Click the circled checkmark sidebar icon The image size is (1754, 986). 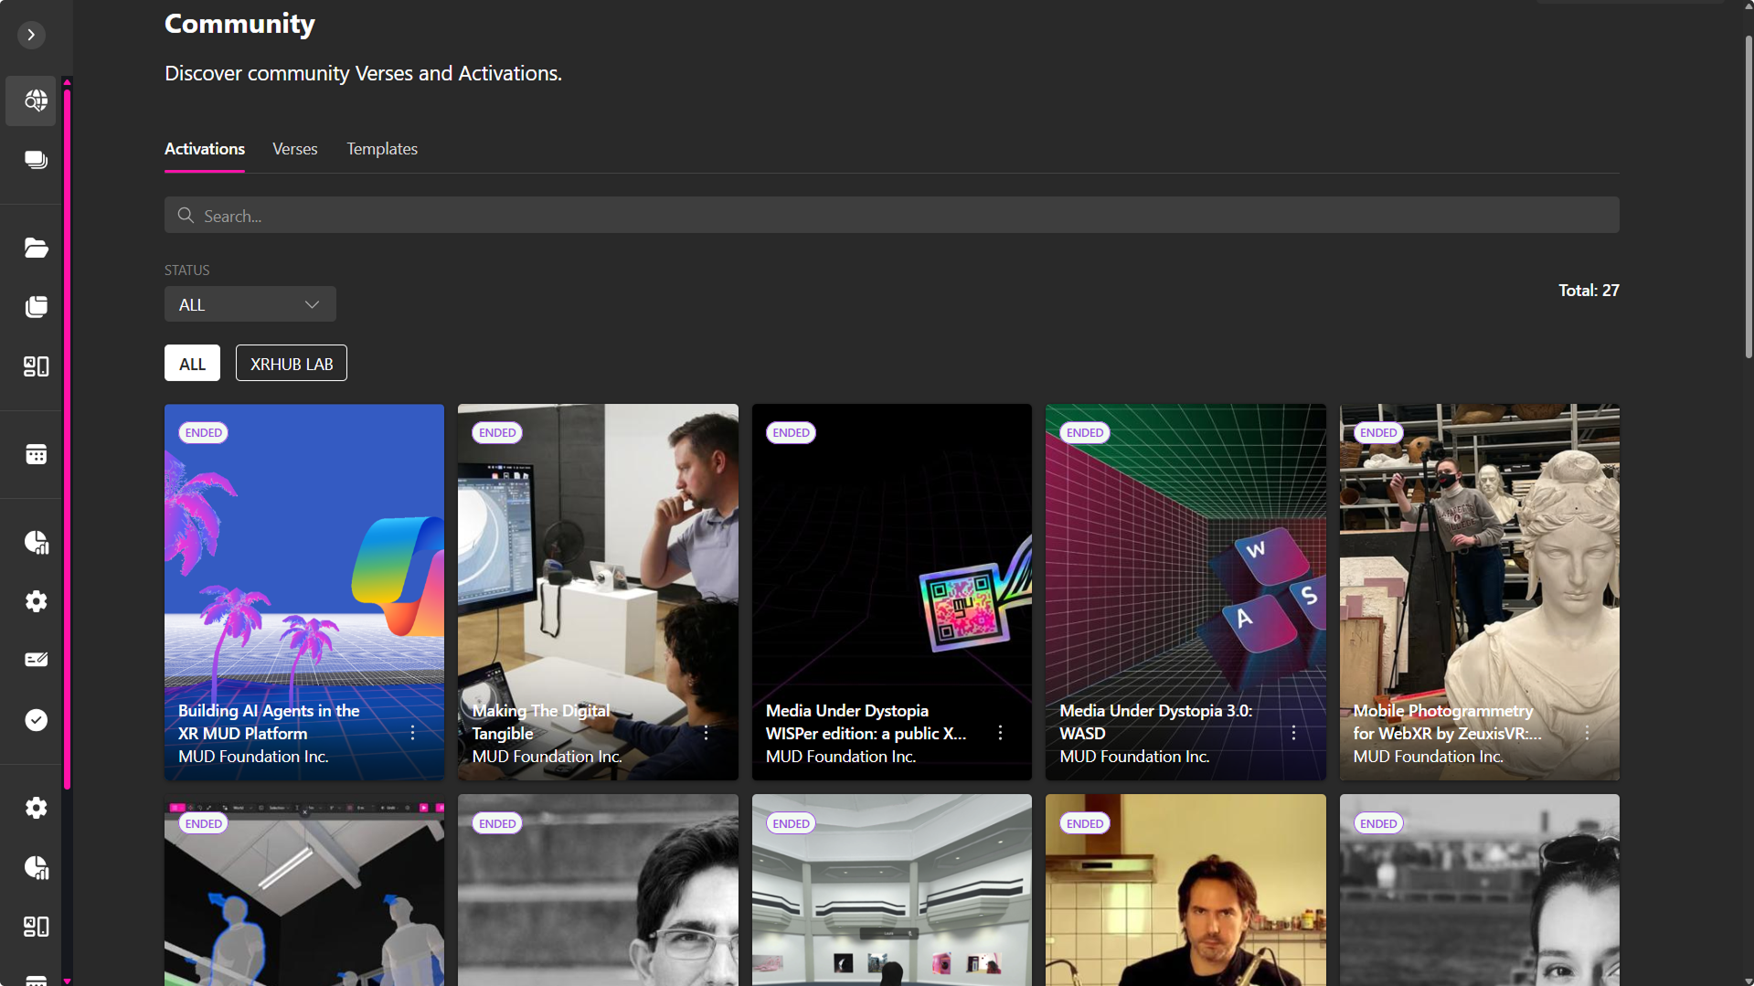click(36, 720)
